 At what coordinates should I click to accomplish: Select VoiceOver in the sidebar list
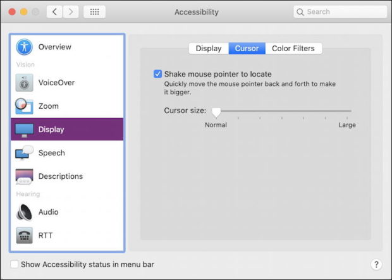click(x=67, y=83)
